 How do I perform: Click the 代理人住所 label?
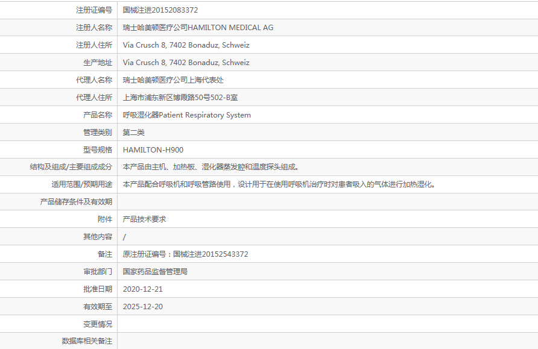point(94,98)
